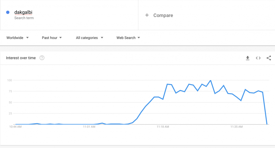
Task: Open the embed code icon
Action: pyautogui.click(x=258, y=58)
